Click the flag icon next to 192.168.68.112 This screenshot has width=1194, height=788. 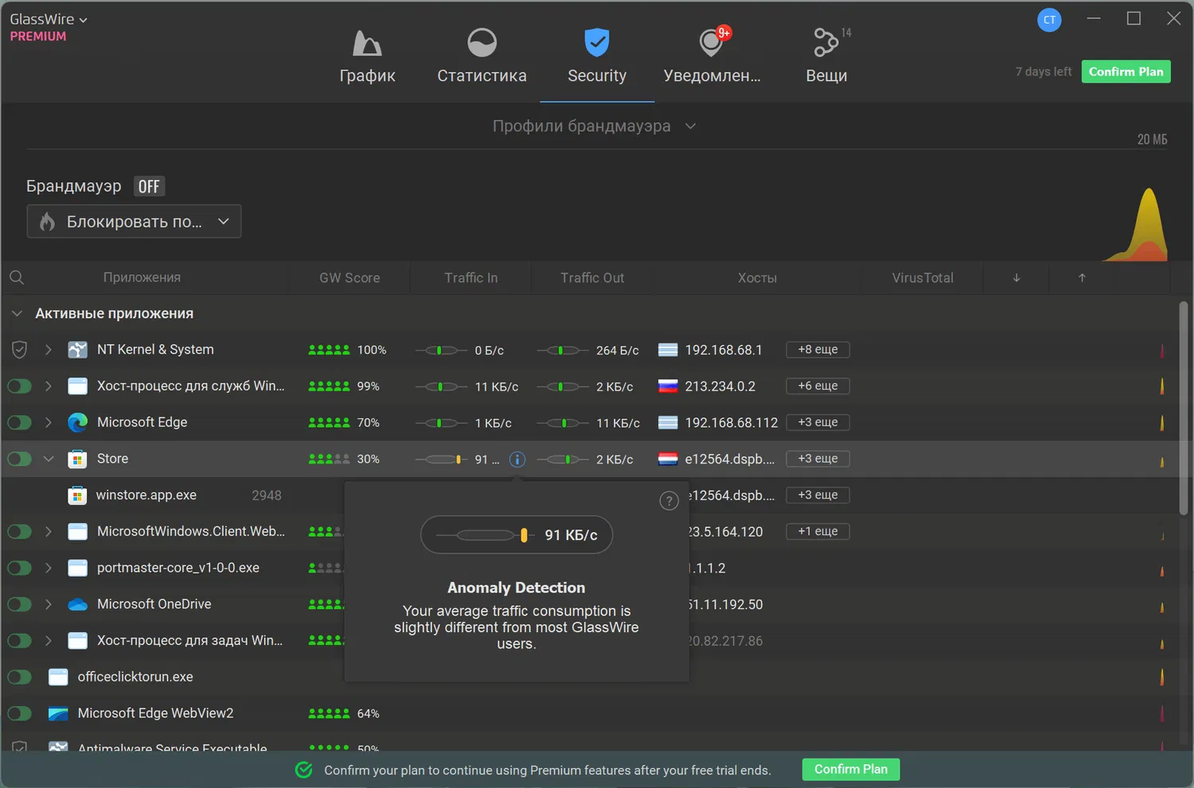668,423
